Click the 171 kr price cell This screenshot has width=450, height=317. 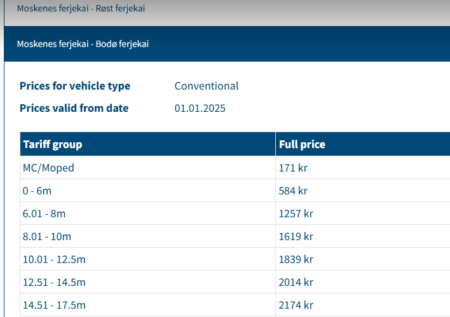click(x=292, y=168)
